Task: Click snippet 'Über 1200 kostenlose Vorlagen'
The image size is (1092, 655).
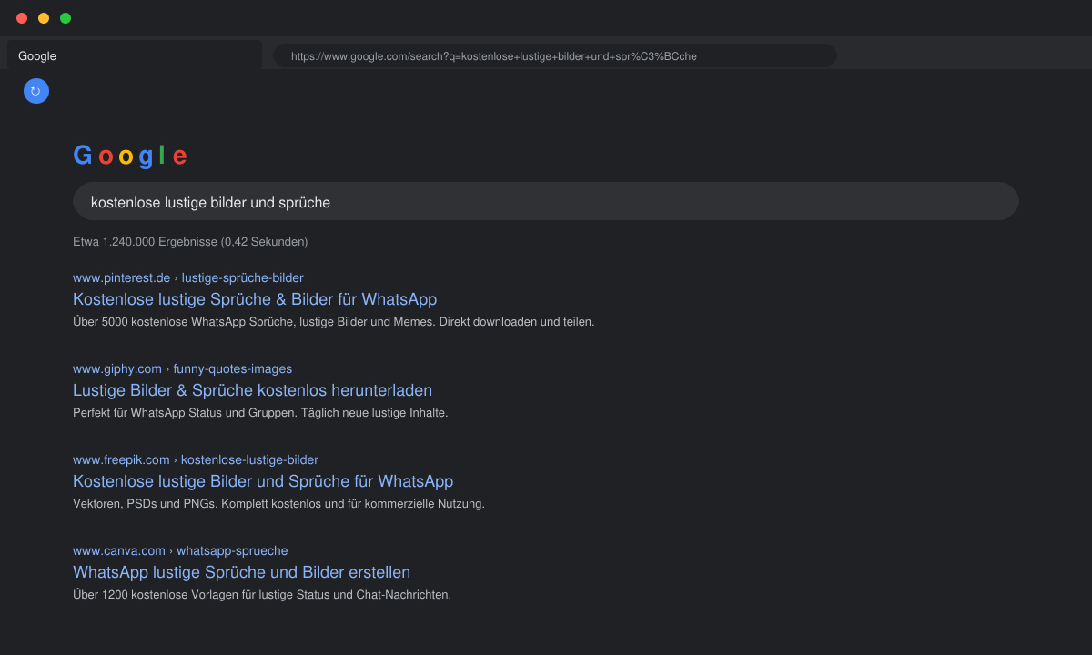Action: tap(262, 595)
